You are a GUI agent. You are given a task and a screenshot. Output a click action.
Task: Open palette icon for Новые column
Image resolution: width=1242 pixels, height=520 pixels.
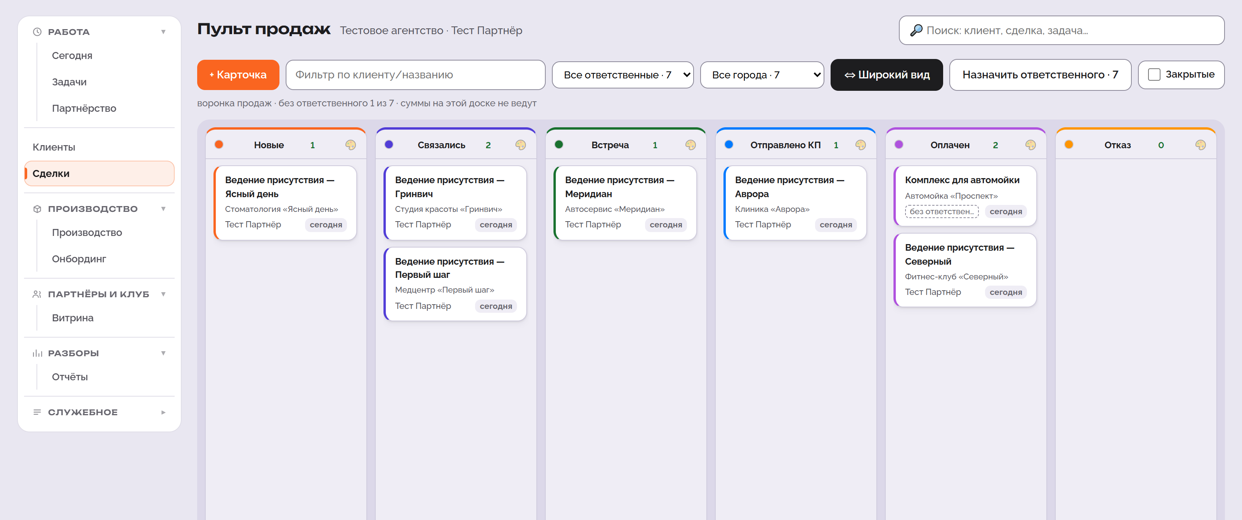[x=350, y=145]
